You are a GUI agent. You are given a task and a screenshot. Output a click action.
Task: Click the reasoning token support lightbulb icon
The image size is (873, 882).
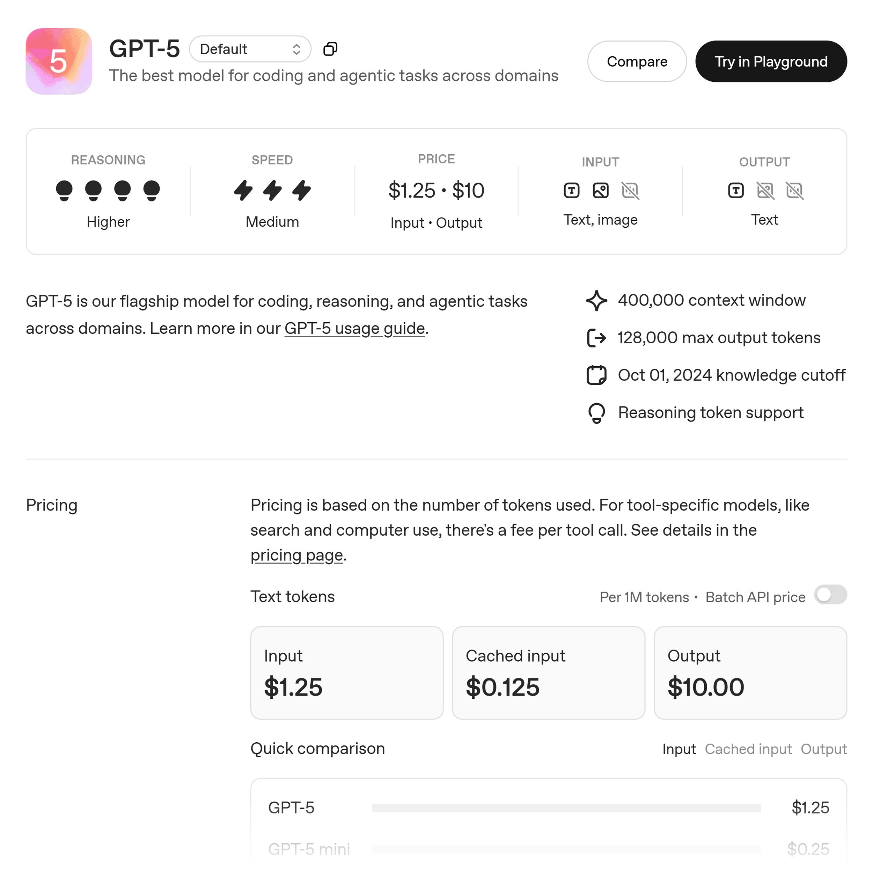[597, 412]
